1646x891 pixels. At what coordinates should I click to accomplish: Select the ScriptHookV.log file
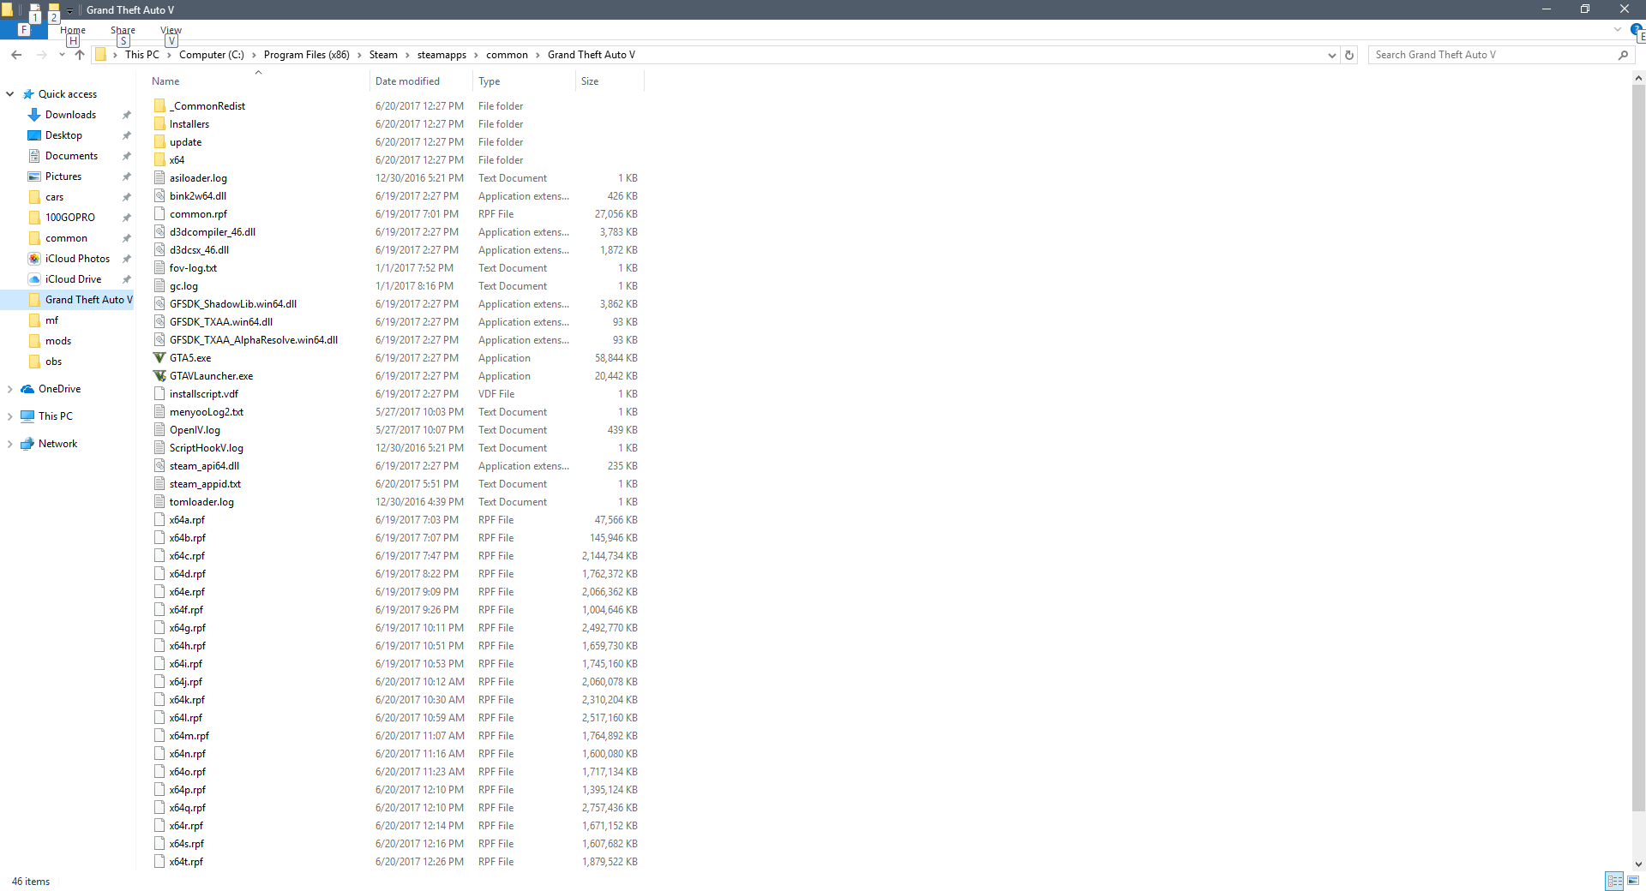206,448
